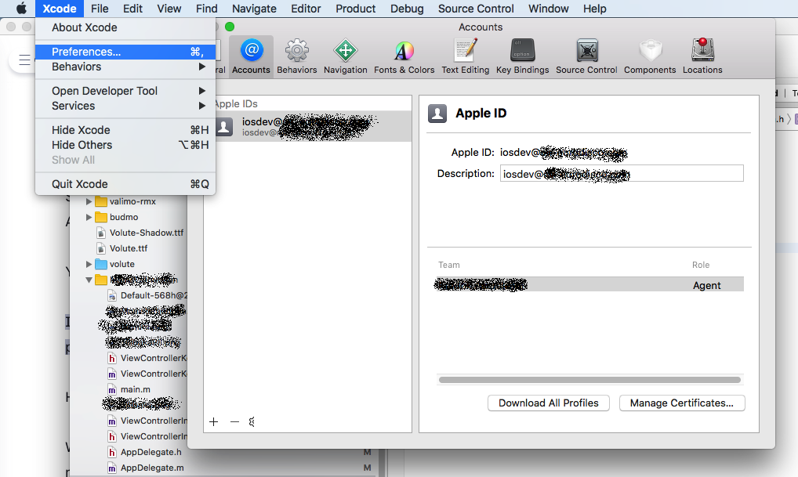Click the Apple ID profile icon
Viewport: 798px width, 477px height.
point(437,114)
